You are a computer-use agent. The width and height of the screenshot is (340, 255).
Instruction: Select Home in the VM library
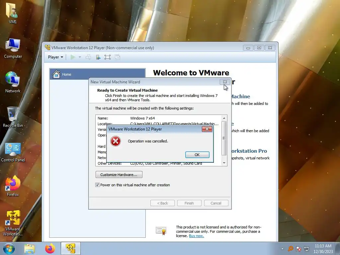[x=97, y=74]
